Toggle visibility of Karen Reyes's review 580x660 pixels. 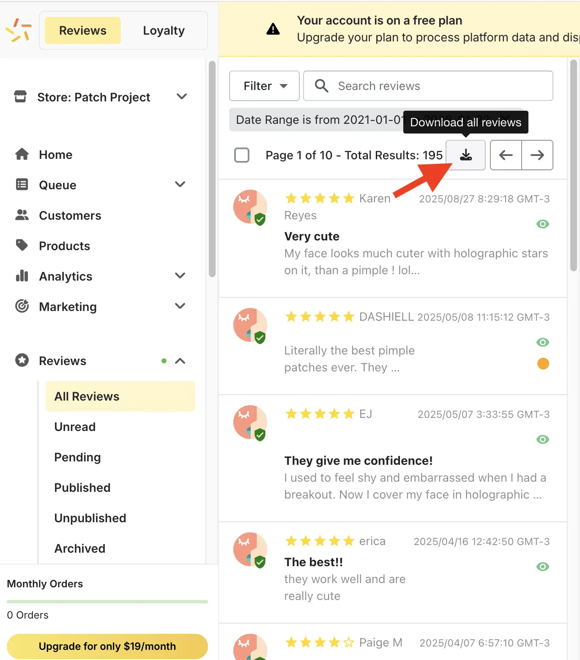[x=543, y=224]
